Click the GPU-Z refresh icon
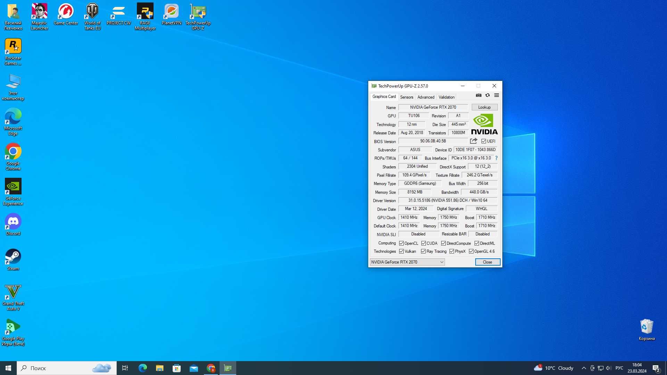This screenshot has width=667, height=375. point(487,95)
